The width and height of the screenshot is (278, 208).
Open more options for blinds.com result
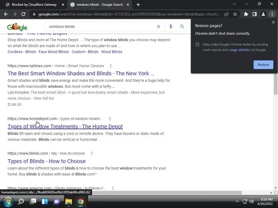(x=92, y=153)
